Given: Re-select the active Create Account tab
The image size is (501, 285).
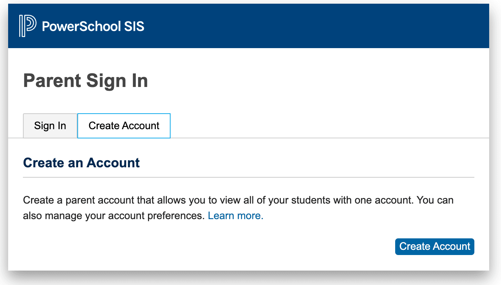Looking at the screenshot, I should point(124,126).
